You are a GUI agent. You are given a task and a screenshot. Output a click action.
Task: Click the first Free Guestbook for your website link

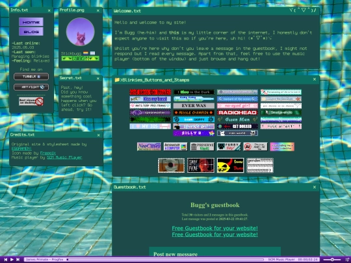pos(214,228)
